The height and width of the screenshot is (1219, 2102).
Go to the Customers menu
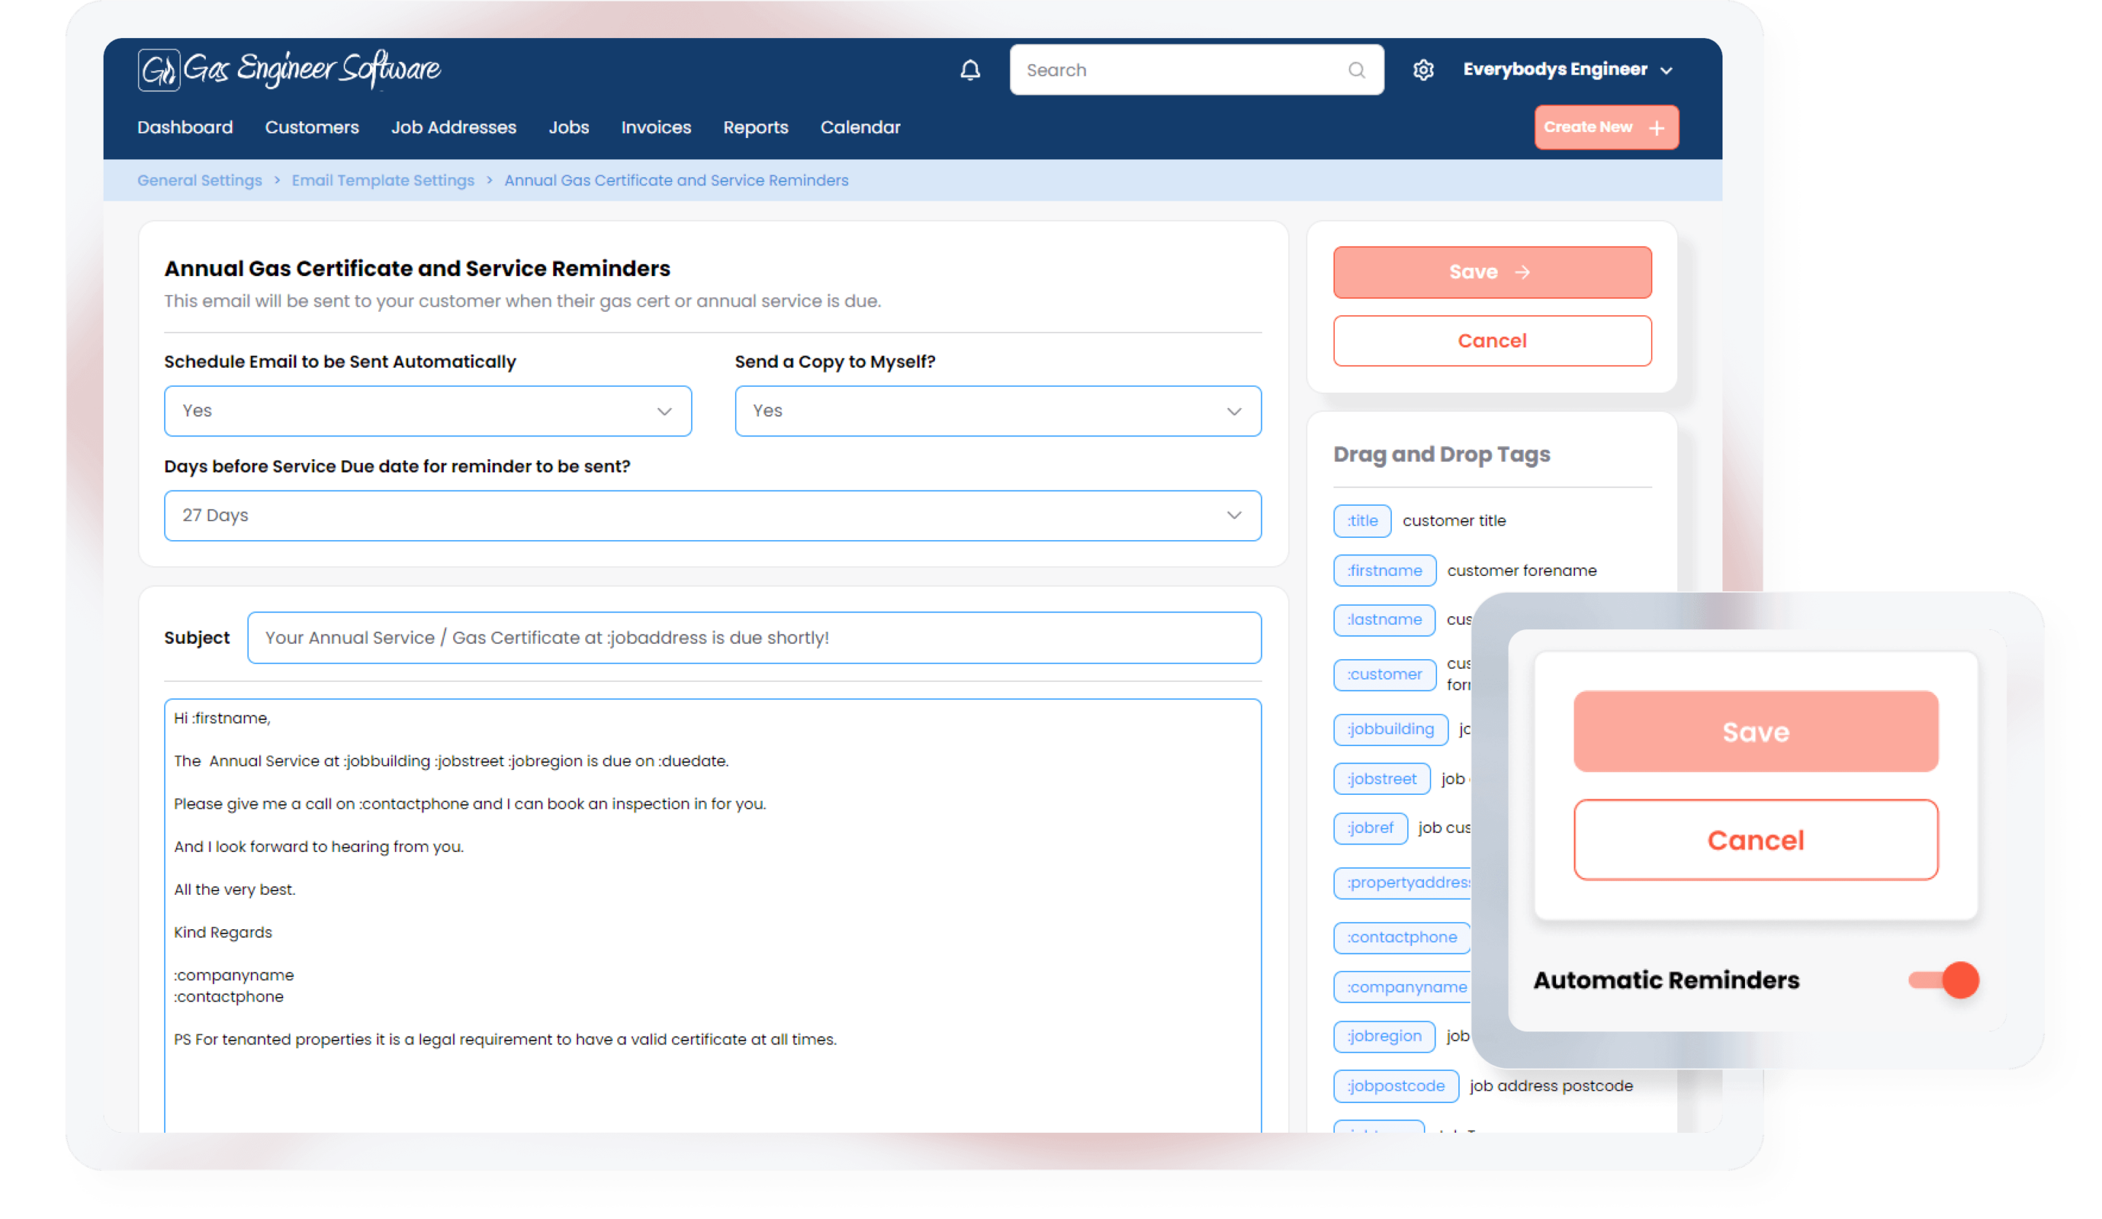pyautogui.click(x=312, y=128)
